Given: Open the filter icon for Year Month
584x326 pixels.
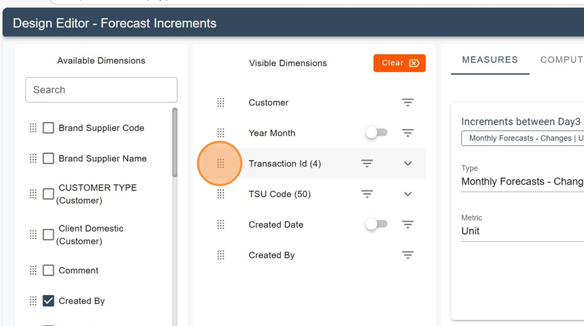Looking at the screenshot, I should (x=408, y=133).
